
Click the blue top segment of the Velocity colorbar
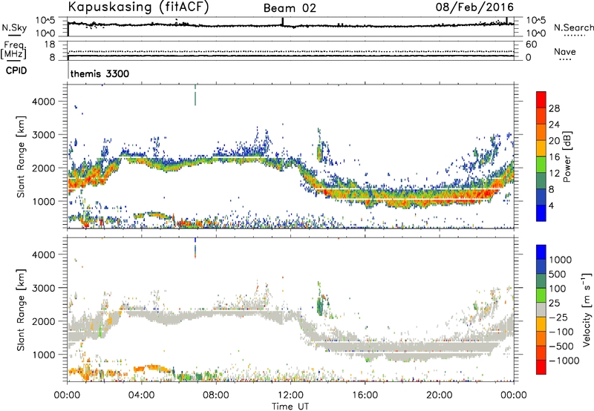pos(541,252)
